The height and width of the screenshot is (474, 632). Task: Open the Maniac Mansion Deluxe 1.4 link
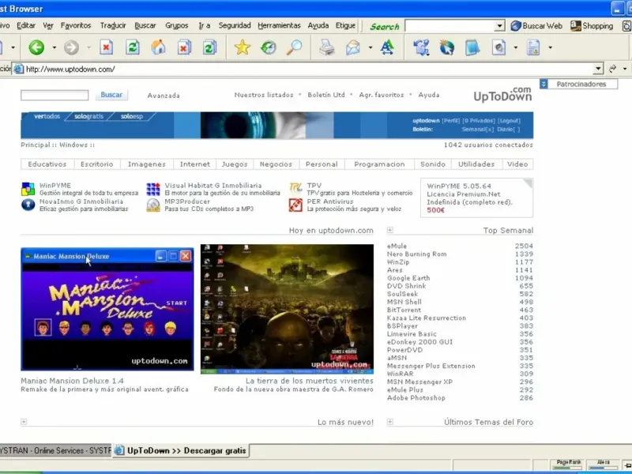(72, 381)
